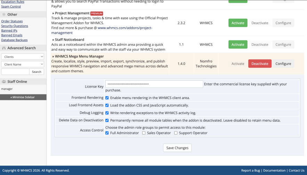
Task: Click Configure for WHMCS Mega Menu Manager
Action: [283, 64]
